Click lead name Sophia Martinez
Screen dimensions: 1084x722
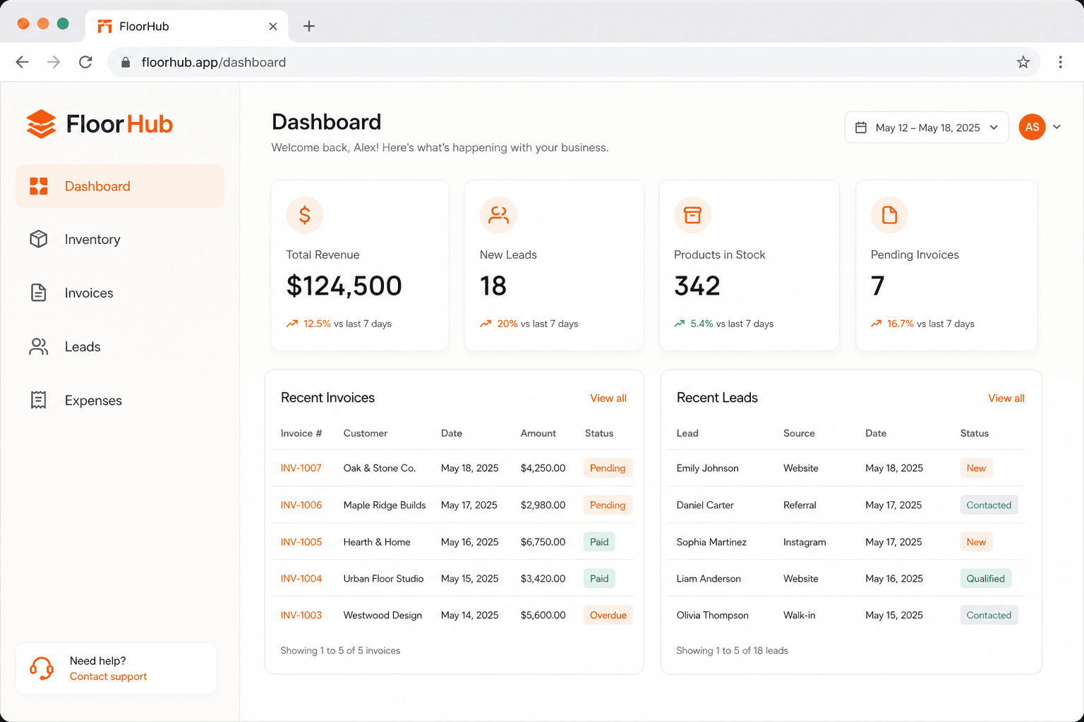tap(711, 541)
